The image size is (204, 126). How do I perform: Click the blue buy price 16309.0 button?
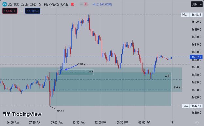point(33,11)
